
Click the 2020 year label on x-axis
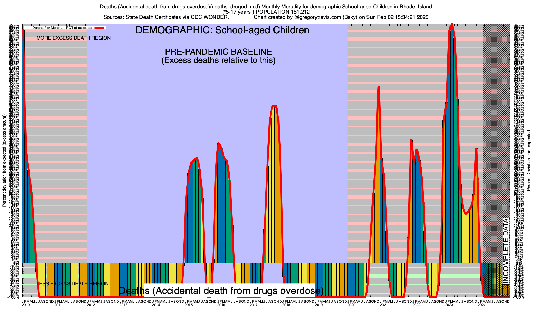click(x=351, y=305)
